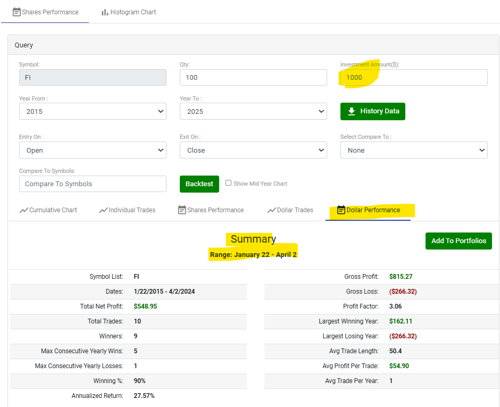Open the Select Compare To dropdown
The image size is (500, 407).
tap(414, 150)
